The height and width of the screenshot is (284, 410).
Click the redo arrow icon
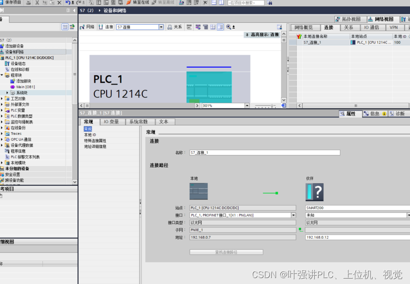[x=79, y=2]
